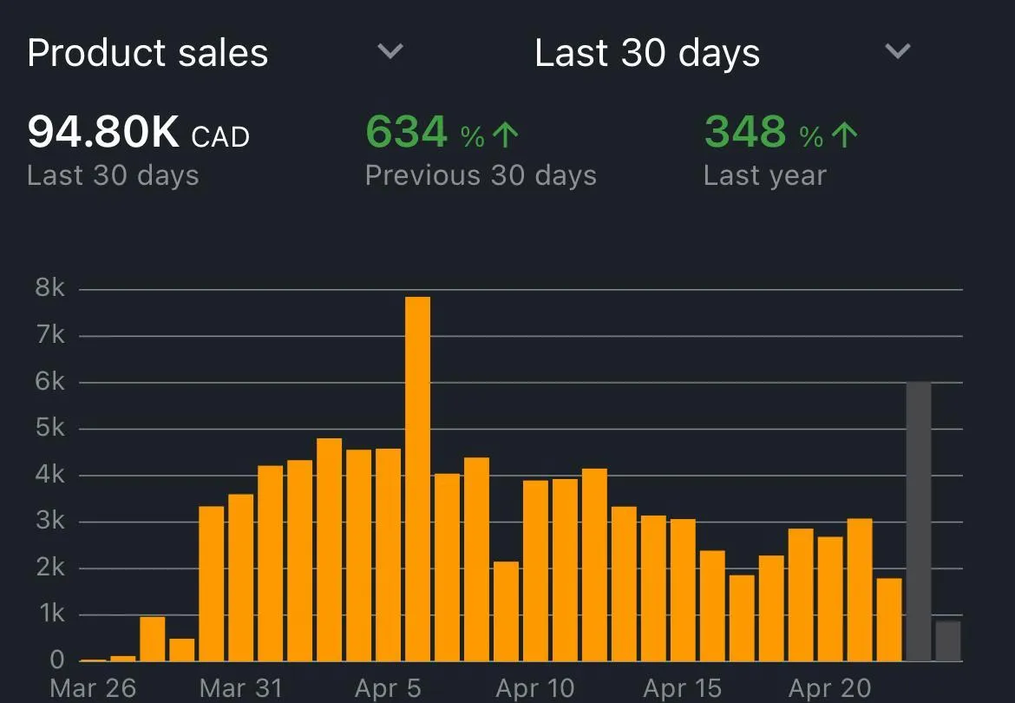This screenshot has width=1015, height=703.
Task: Select the orange bar above Mar 31 label
Action: [241, 577]
